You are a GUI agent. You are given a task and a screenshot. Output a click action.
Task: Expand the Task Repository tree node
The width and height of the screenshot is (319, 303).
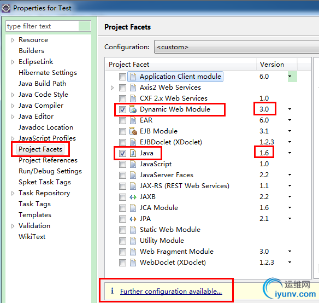pos(13,193)
